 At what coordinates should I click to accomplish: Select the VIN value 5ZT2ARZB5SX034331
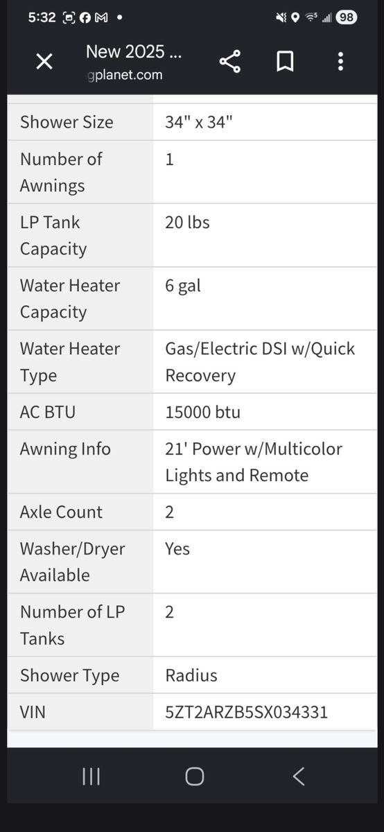tap(247, 712)
